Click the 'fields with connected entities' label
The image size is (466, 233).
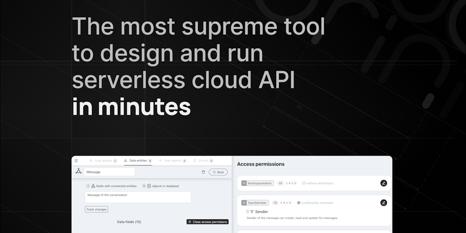coord(116,186)
